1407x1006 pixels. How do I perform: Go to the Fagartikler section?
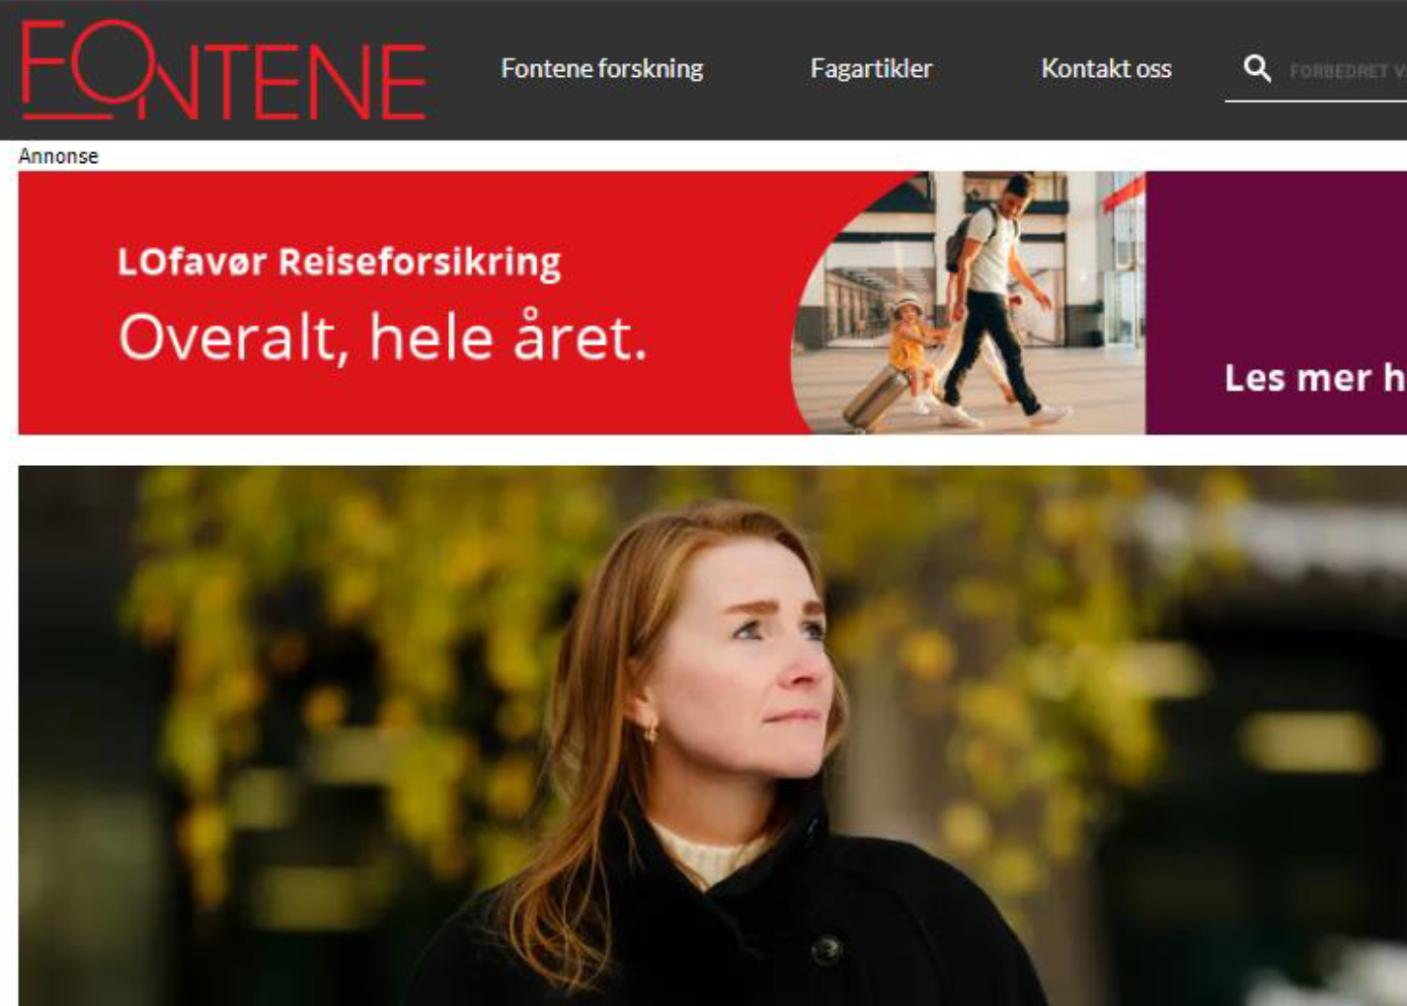coord(871,68)
